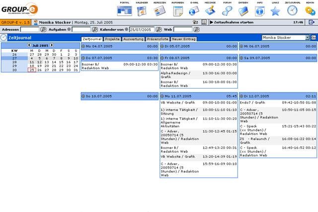This screenshot has height=212, width=318.
Task: Open the Adressen module icon
Action: click(160, 10)
